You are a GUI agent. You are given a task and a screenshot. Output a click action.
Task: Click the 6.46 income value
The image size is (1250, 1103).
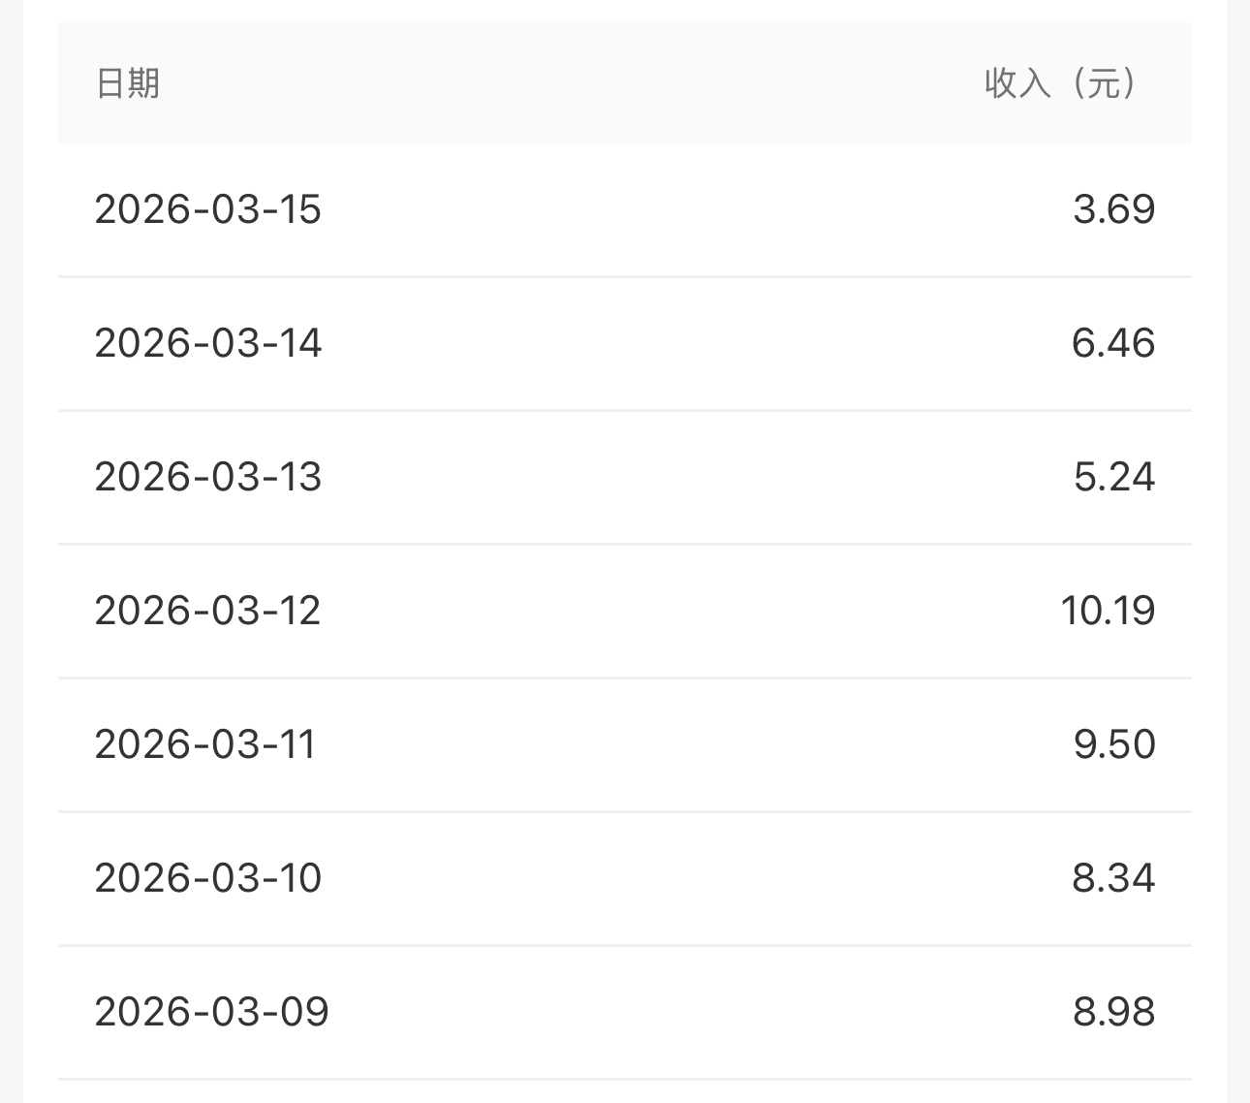point(1112,343)
